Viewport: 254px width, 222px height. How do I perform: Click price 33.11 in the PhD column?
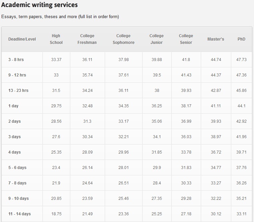point(241,214)
